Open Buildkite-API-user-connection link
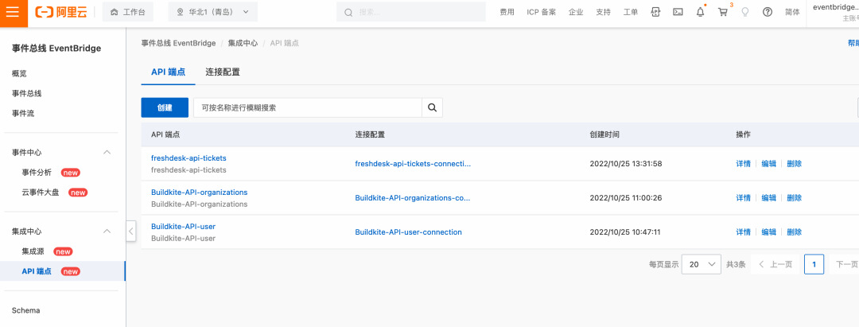The height and width of the screenshot is (327, 859). [408, 232]
